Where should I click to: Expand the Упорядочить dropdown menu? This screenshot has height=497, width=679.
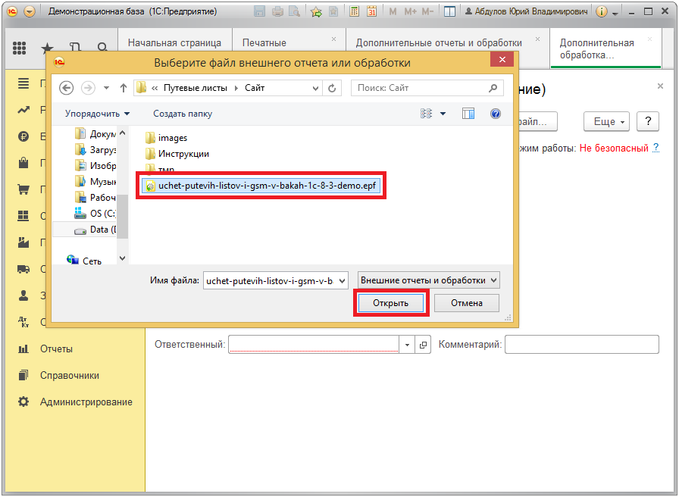tap(97, 114)
